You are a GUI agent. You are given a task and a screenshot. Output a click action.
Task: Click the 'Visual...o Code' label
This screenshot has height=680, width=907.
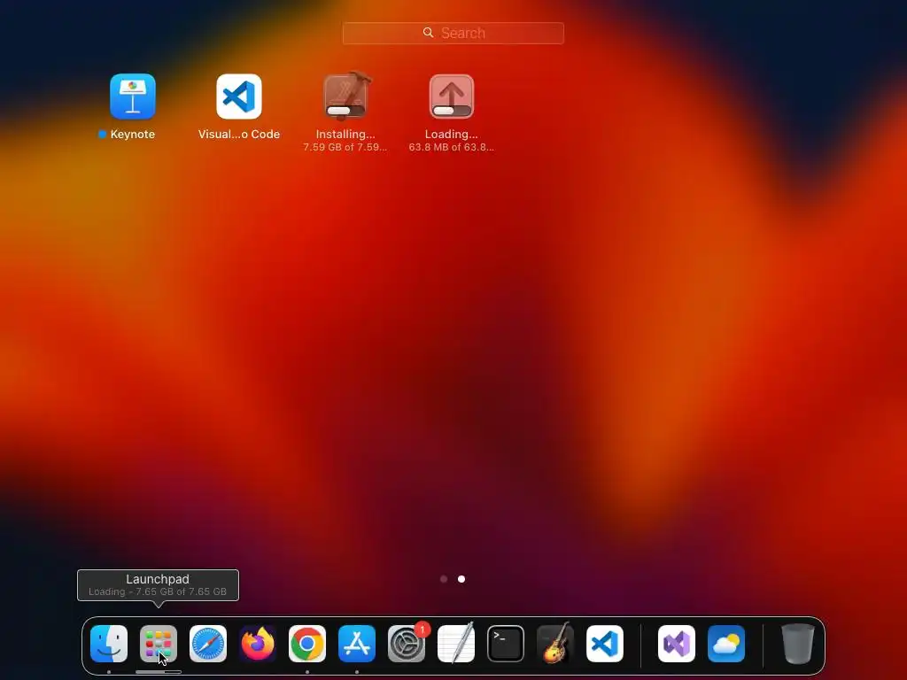tap(239, 135)
